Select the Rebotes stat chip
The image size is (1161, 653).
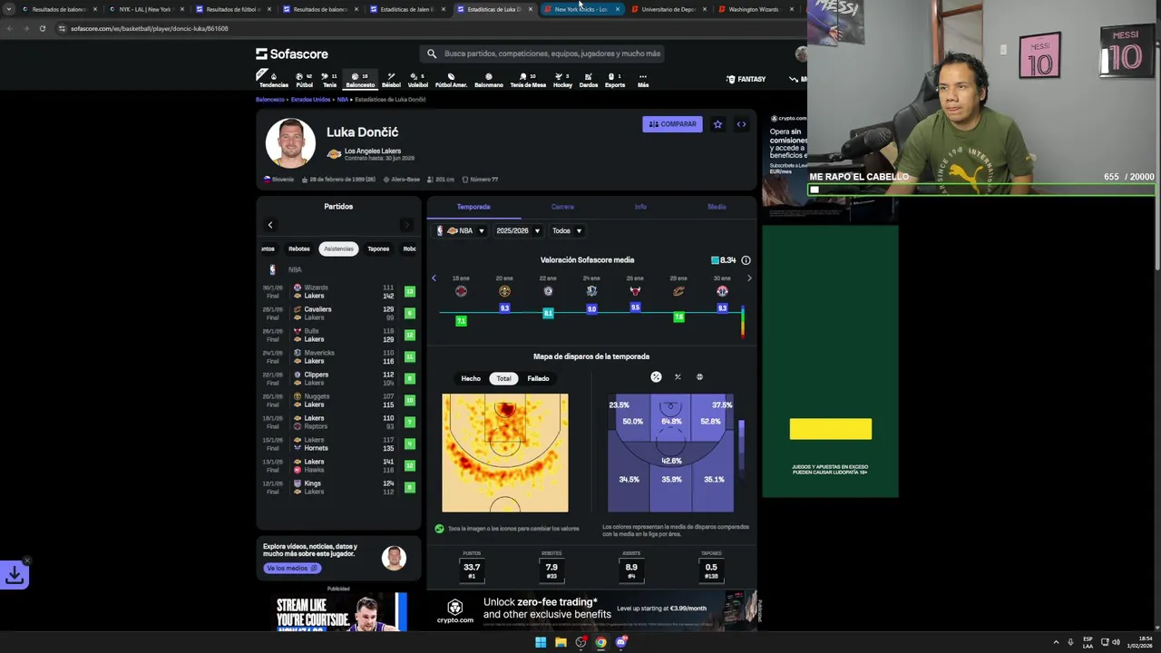tap(299, 249)
